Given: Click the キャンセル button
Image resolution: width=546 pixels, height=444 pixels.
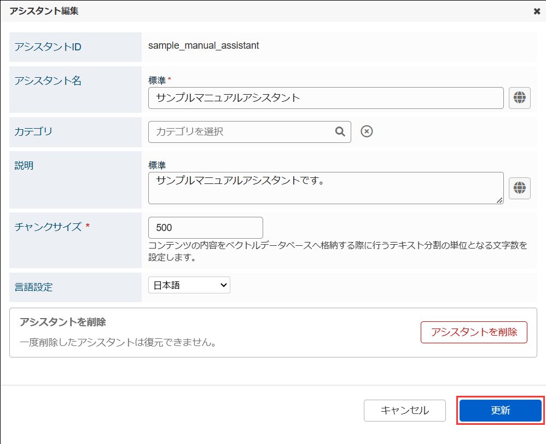Looking at the screenshot, I should click(x=405, y=410).
